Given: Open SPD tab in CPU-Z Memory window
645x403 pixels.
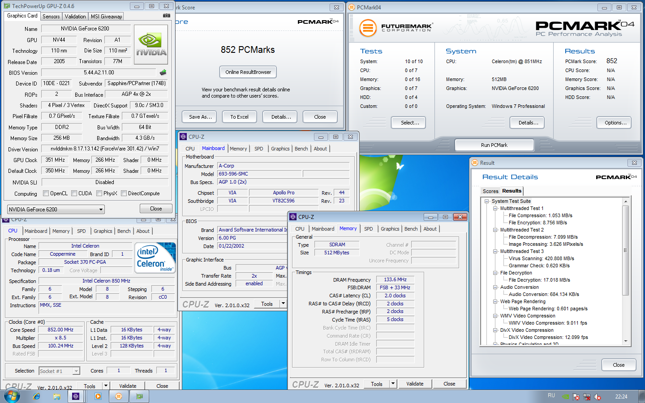Looking at the screenshot, I should click(368, 229).
